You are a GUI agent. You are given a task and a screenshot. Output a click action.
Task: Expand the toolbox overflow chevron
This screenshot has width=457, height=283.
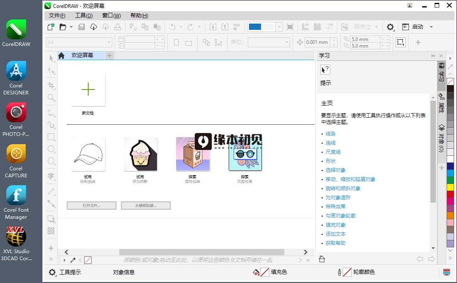point(51,259)
